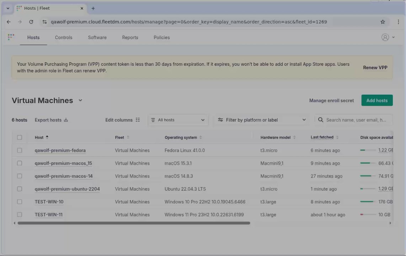Sort by the Operating system column arrows
This screenshot has height=256, width=406.
(201, 137)
